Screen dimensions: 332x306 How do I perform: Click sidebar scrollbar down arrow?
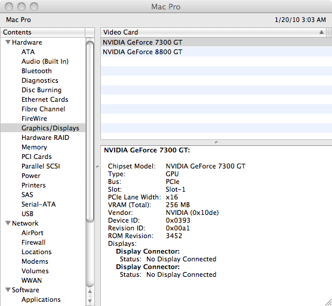[90, 301]
